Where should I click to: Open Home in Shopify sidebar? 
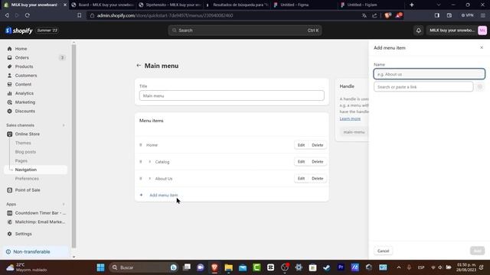pyautogui.click(x=21, y=49)
